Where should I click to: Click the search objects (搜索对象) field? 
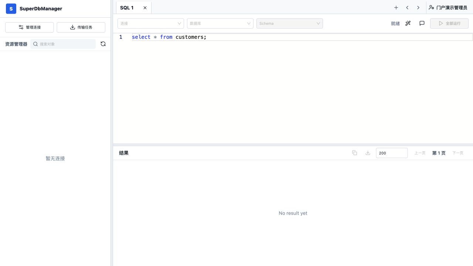pyautogui.click(x=63, y=44)
